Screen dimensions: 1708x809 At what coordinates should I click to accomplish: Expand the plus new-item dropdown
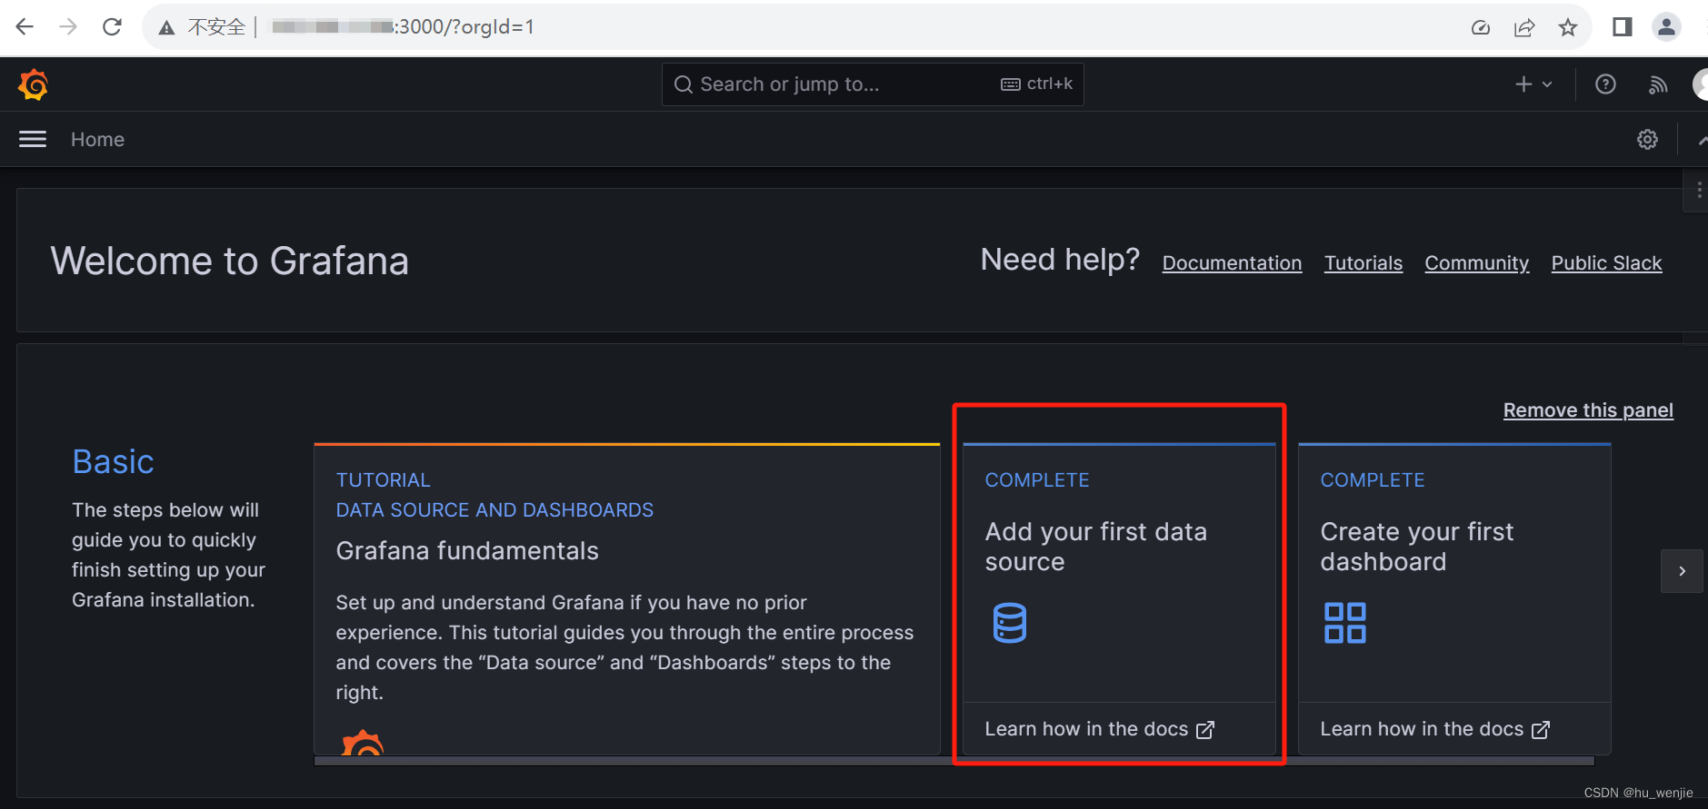coord(1533,84)
